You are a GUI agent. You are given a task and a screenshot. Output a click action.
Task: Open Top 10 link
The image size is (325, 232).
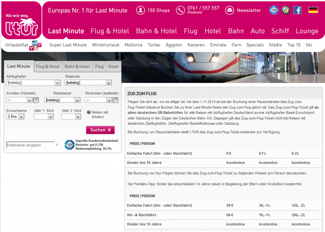tap(294, 45)
